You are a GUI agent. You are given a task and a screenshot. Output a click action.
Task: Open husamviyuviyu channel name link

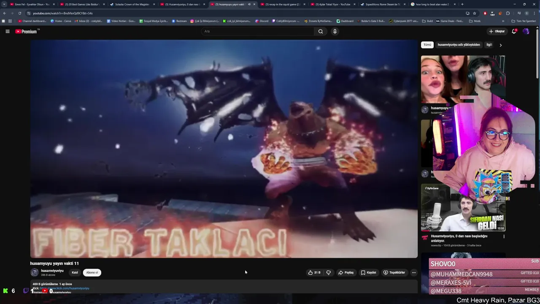click(52, 271)
